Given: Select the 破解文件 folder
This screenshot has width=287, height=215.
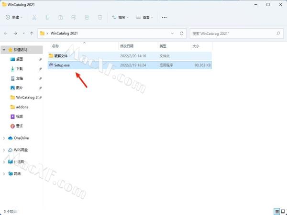Looking at the screenshot, I should (130, 56).
